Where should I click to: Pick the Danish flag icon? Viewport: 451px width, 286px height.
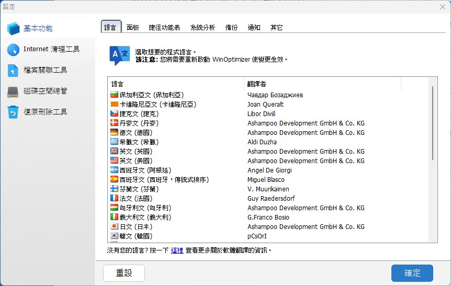coord(114,123)
